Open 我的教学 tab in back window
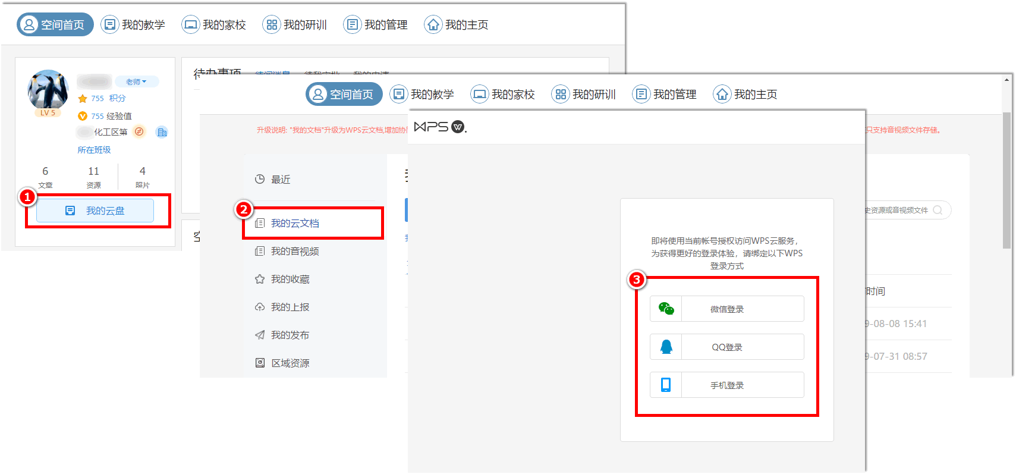1016x474 pixels. pos(133,25)
